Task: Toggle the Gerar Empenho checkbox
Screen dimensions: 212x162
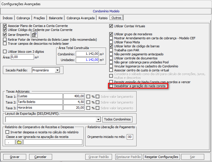Action: tap(5, 35)
